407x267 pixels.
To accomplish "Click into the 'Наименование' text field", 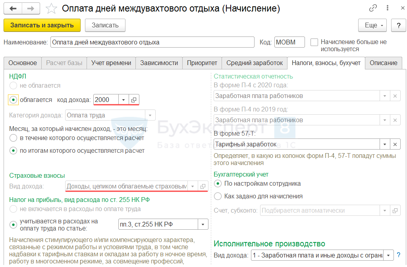I will click(152, 42).
